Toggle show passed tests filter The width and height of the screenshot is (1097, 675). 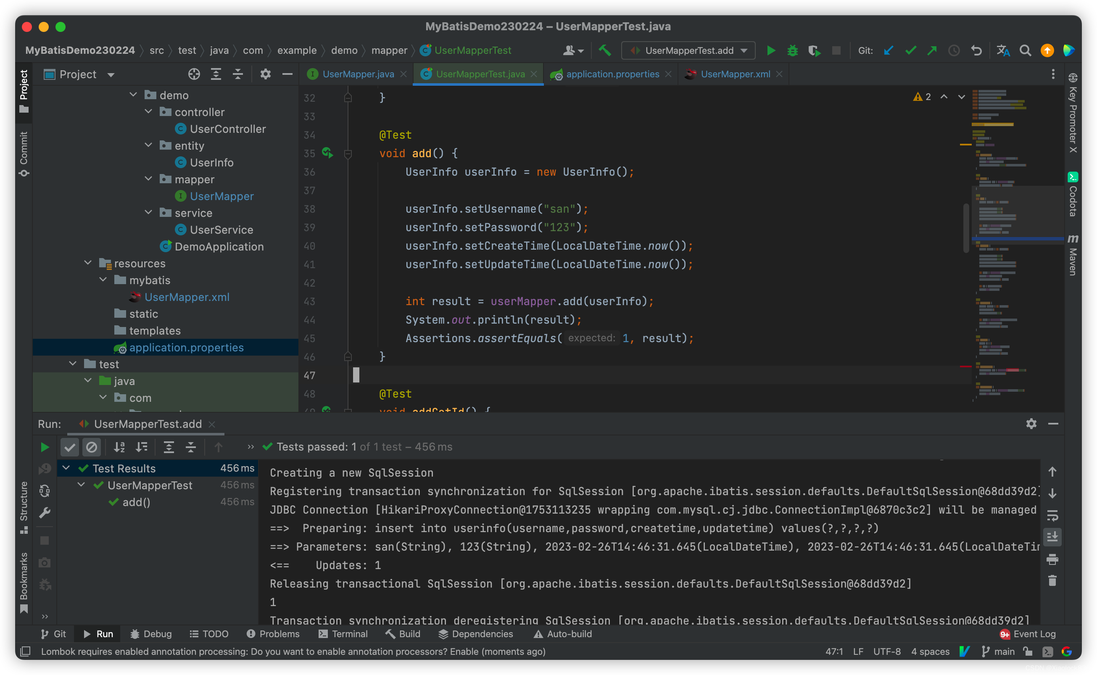pos(70,447)
